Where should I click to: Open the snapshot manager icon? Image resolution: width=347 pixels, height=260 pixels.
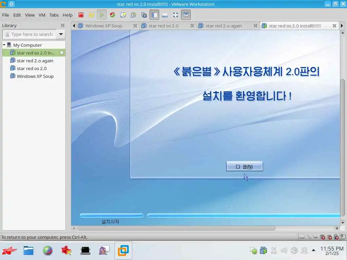pos(144,15)
